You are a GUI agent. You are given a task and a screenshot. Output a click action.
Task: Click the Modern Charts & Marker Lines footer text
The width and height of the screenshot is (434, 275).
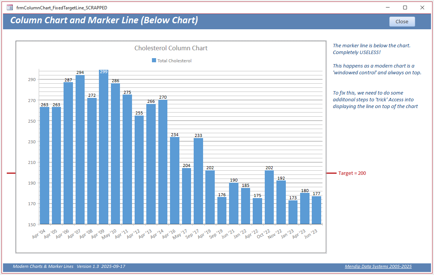click(43, 266)
